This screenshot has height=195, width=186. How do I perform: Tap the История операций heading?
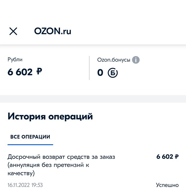click(50, 117)
